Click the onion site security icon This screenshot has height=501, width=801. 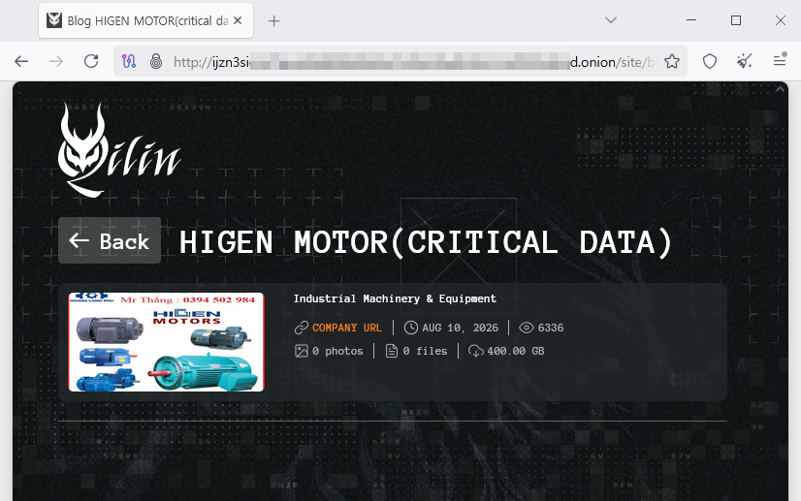click(x=156, y=62)
